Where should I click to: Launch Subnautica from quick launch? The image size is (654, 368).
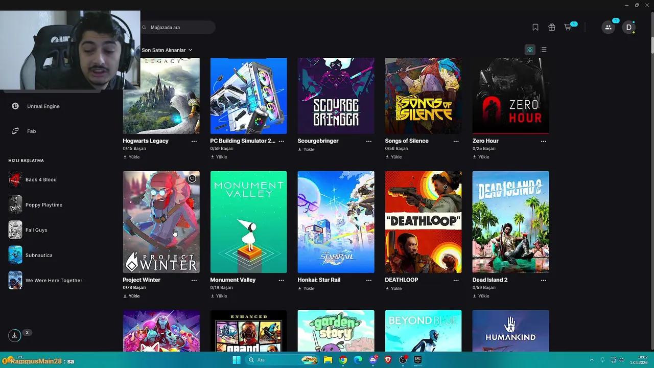[x=31, y=255]
